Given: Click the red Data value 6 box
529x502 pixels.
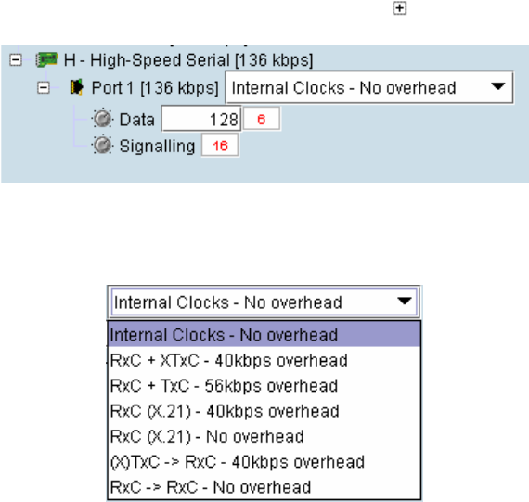Looking at the screenshot, I should tap(262, 119).
